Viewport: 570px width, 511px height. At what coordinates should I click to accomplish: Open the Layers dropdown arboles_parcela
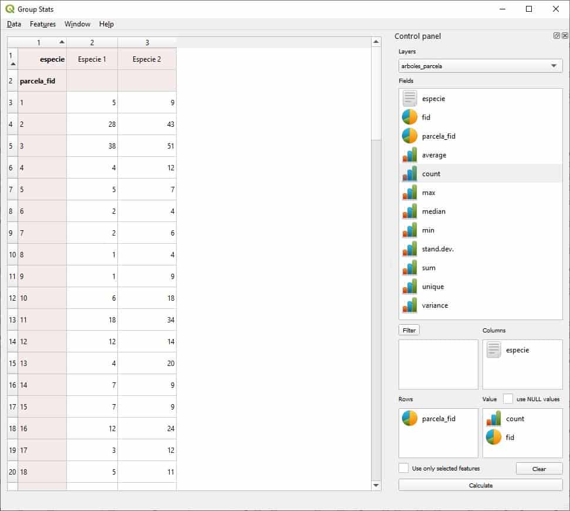coord(480,66)
